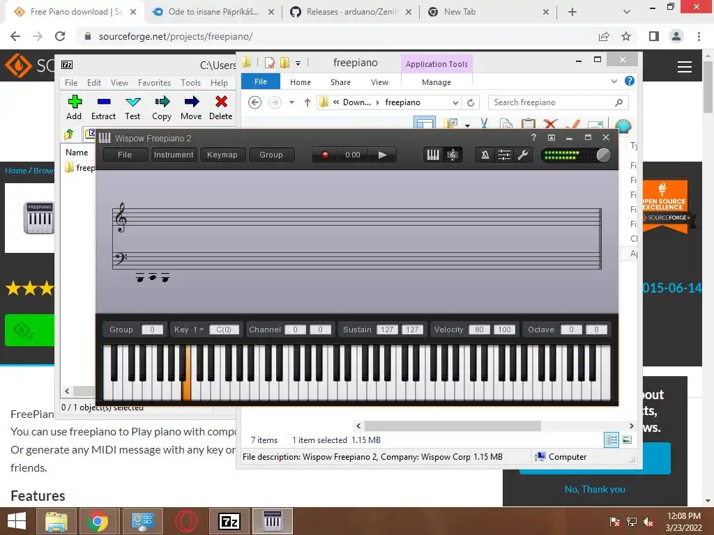This screenshot has width=714, height=535.
Task: Open the Explorer Manage tab
Action: coord(436,82)
